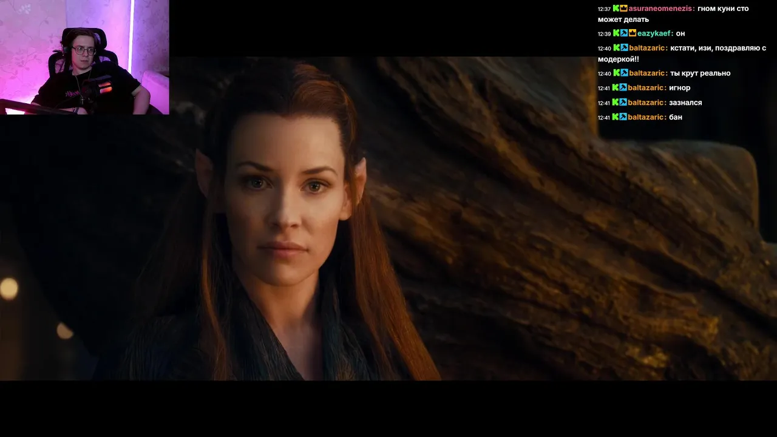Open baltazaric username on the 'зазнался' message

click(x=647, y=103)
